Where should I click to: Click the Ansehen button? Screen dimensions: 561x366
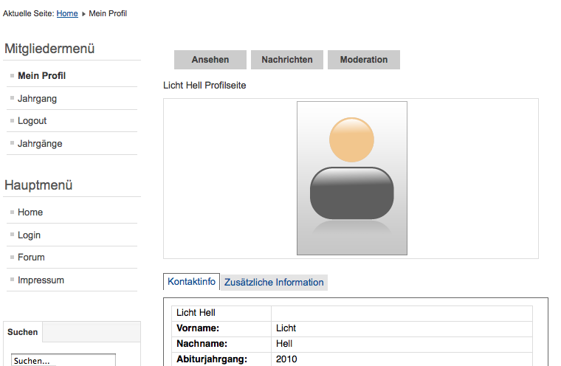[x=210, y=60]
